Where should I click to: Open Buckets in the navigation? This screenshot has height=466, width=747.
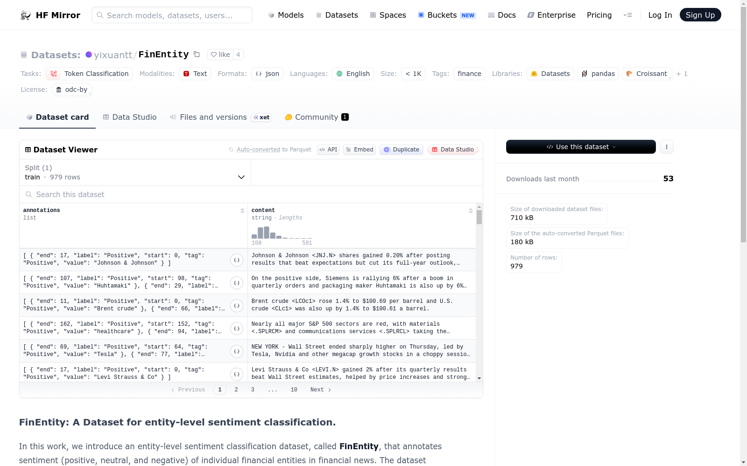tap(446, 15)
